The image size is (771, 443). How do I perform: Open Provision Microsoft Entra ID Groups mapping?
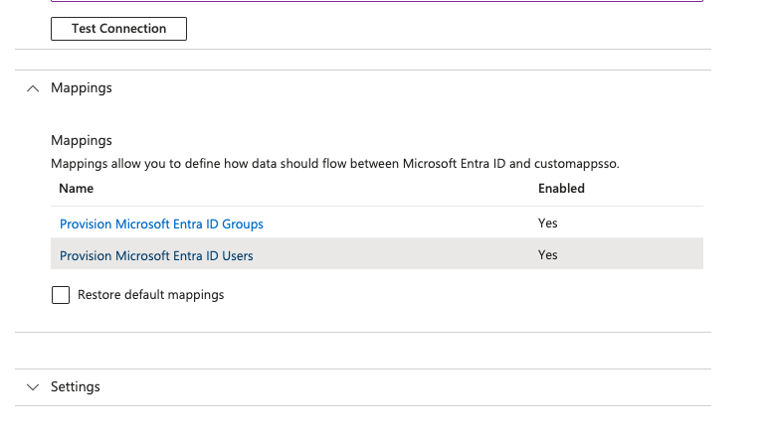tap(161, 224)
